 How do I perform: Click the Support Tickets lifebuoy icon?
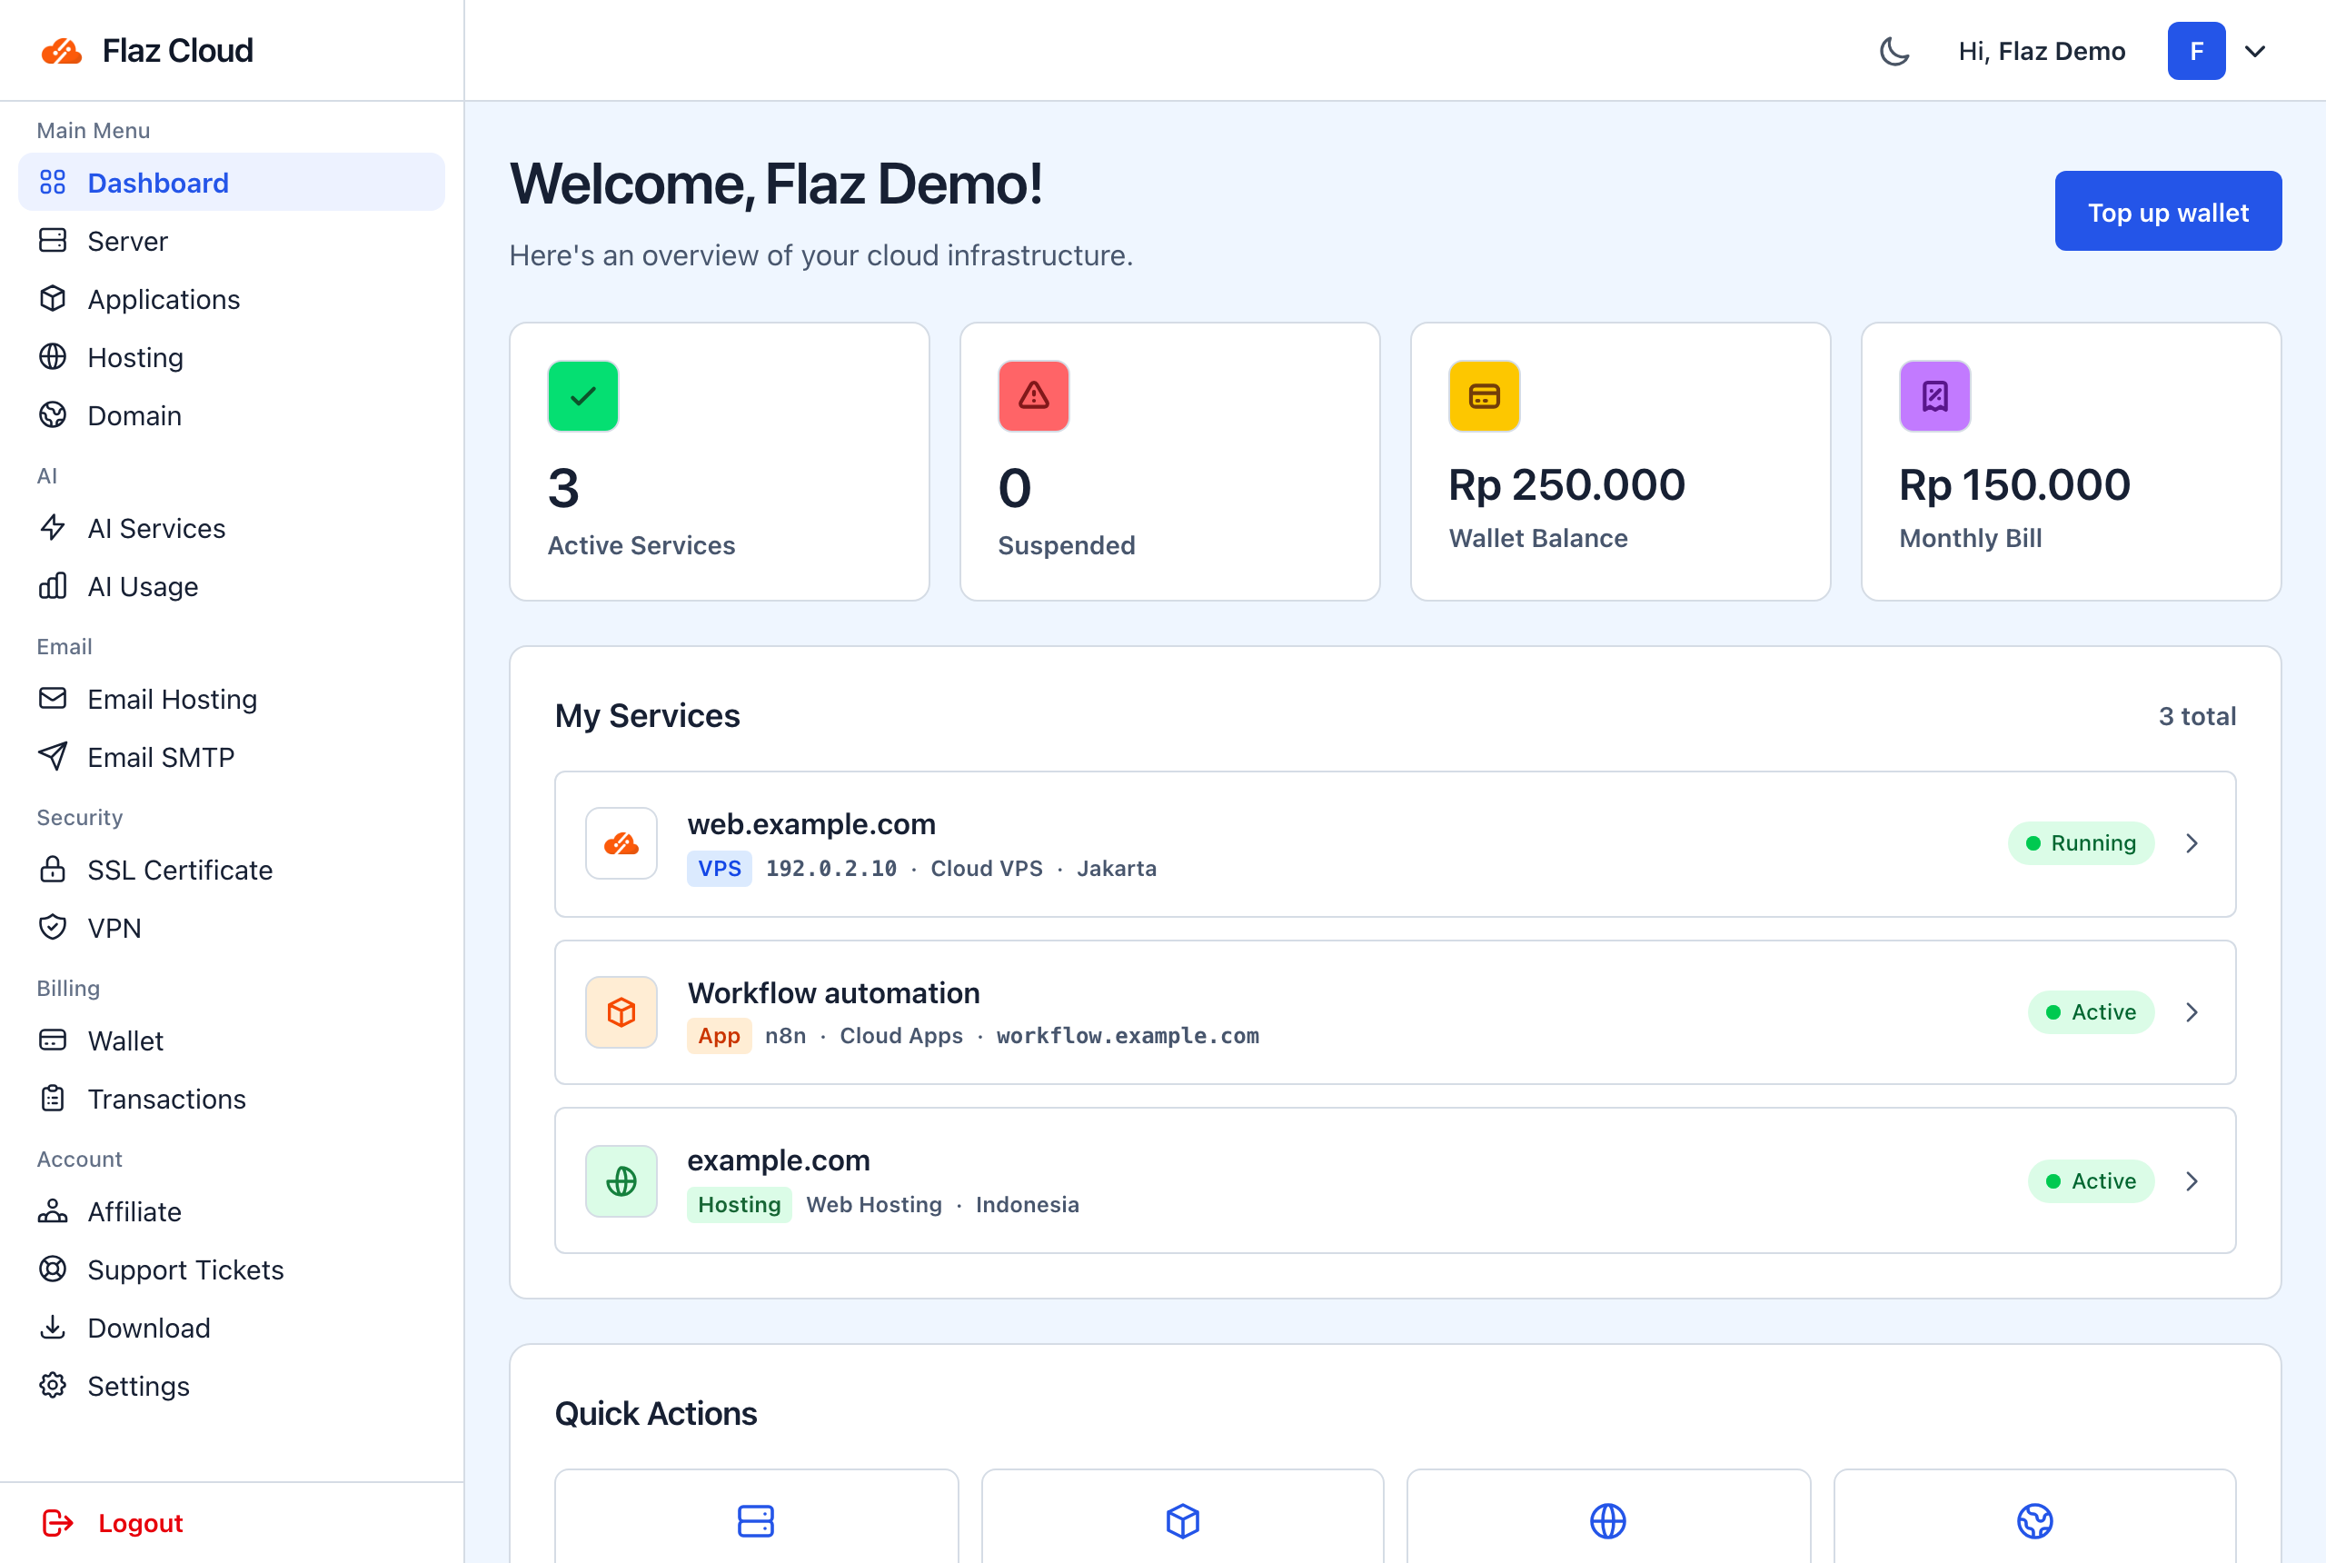click(53, 1269)
